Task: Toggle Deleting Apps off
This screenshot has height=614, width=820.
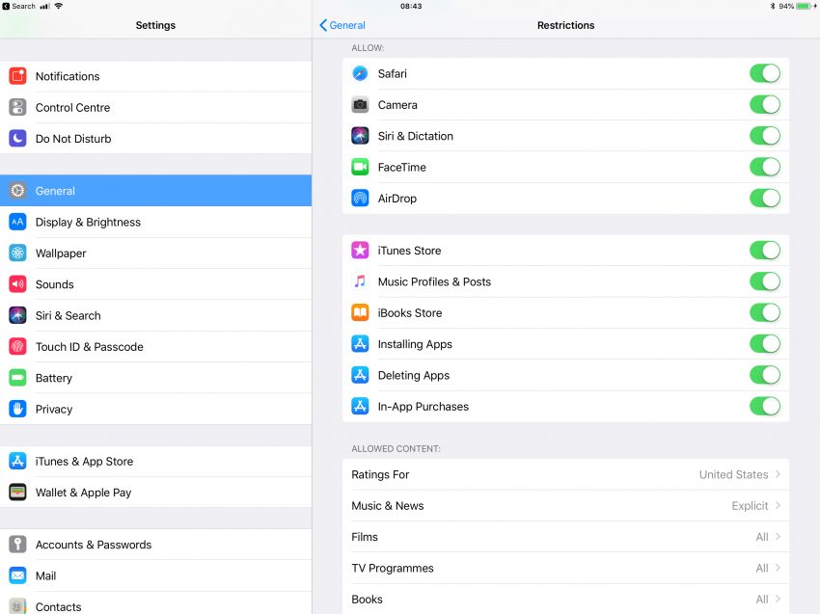Action: coord(765,375)
